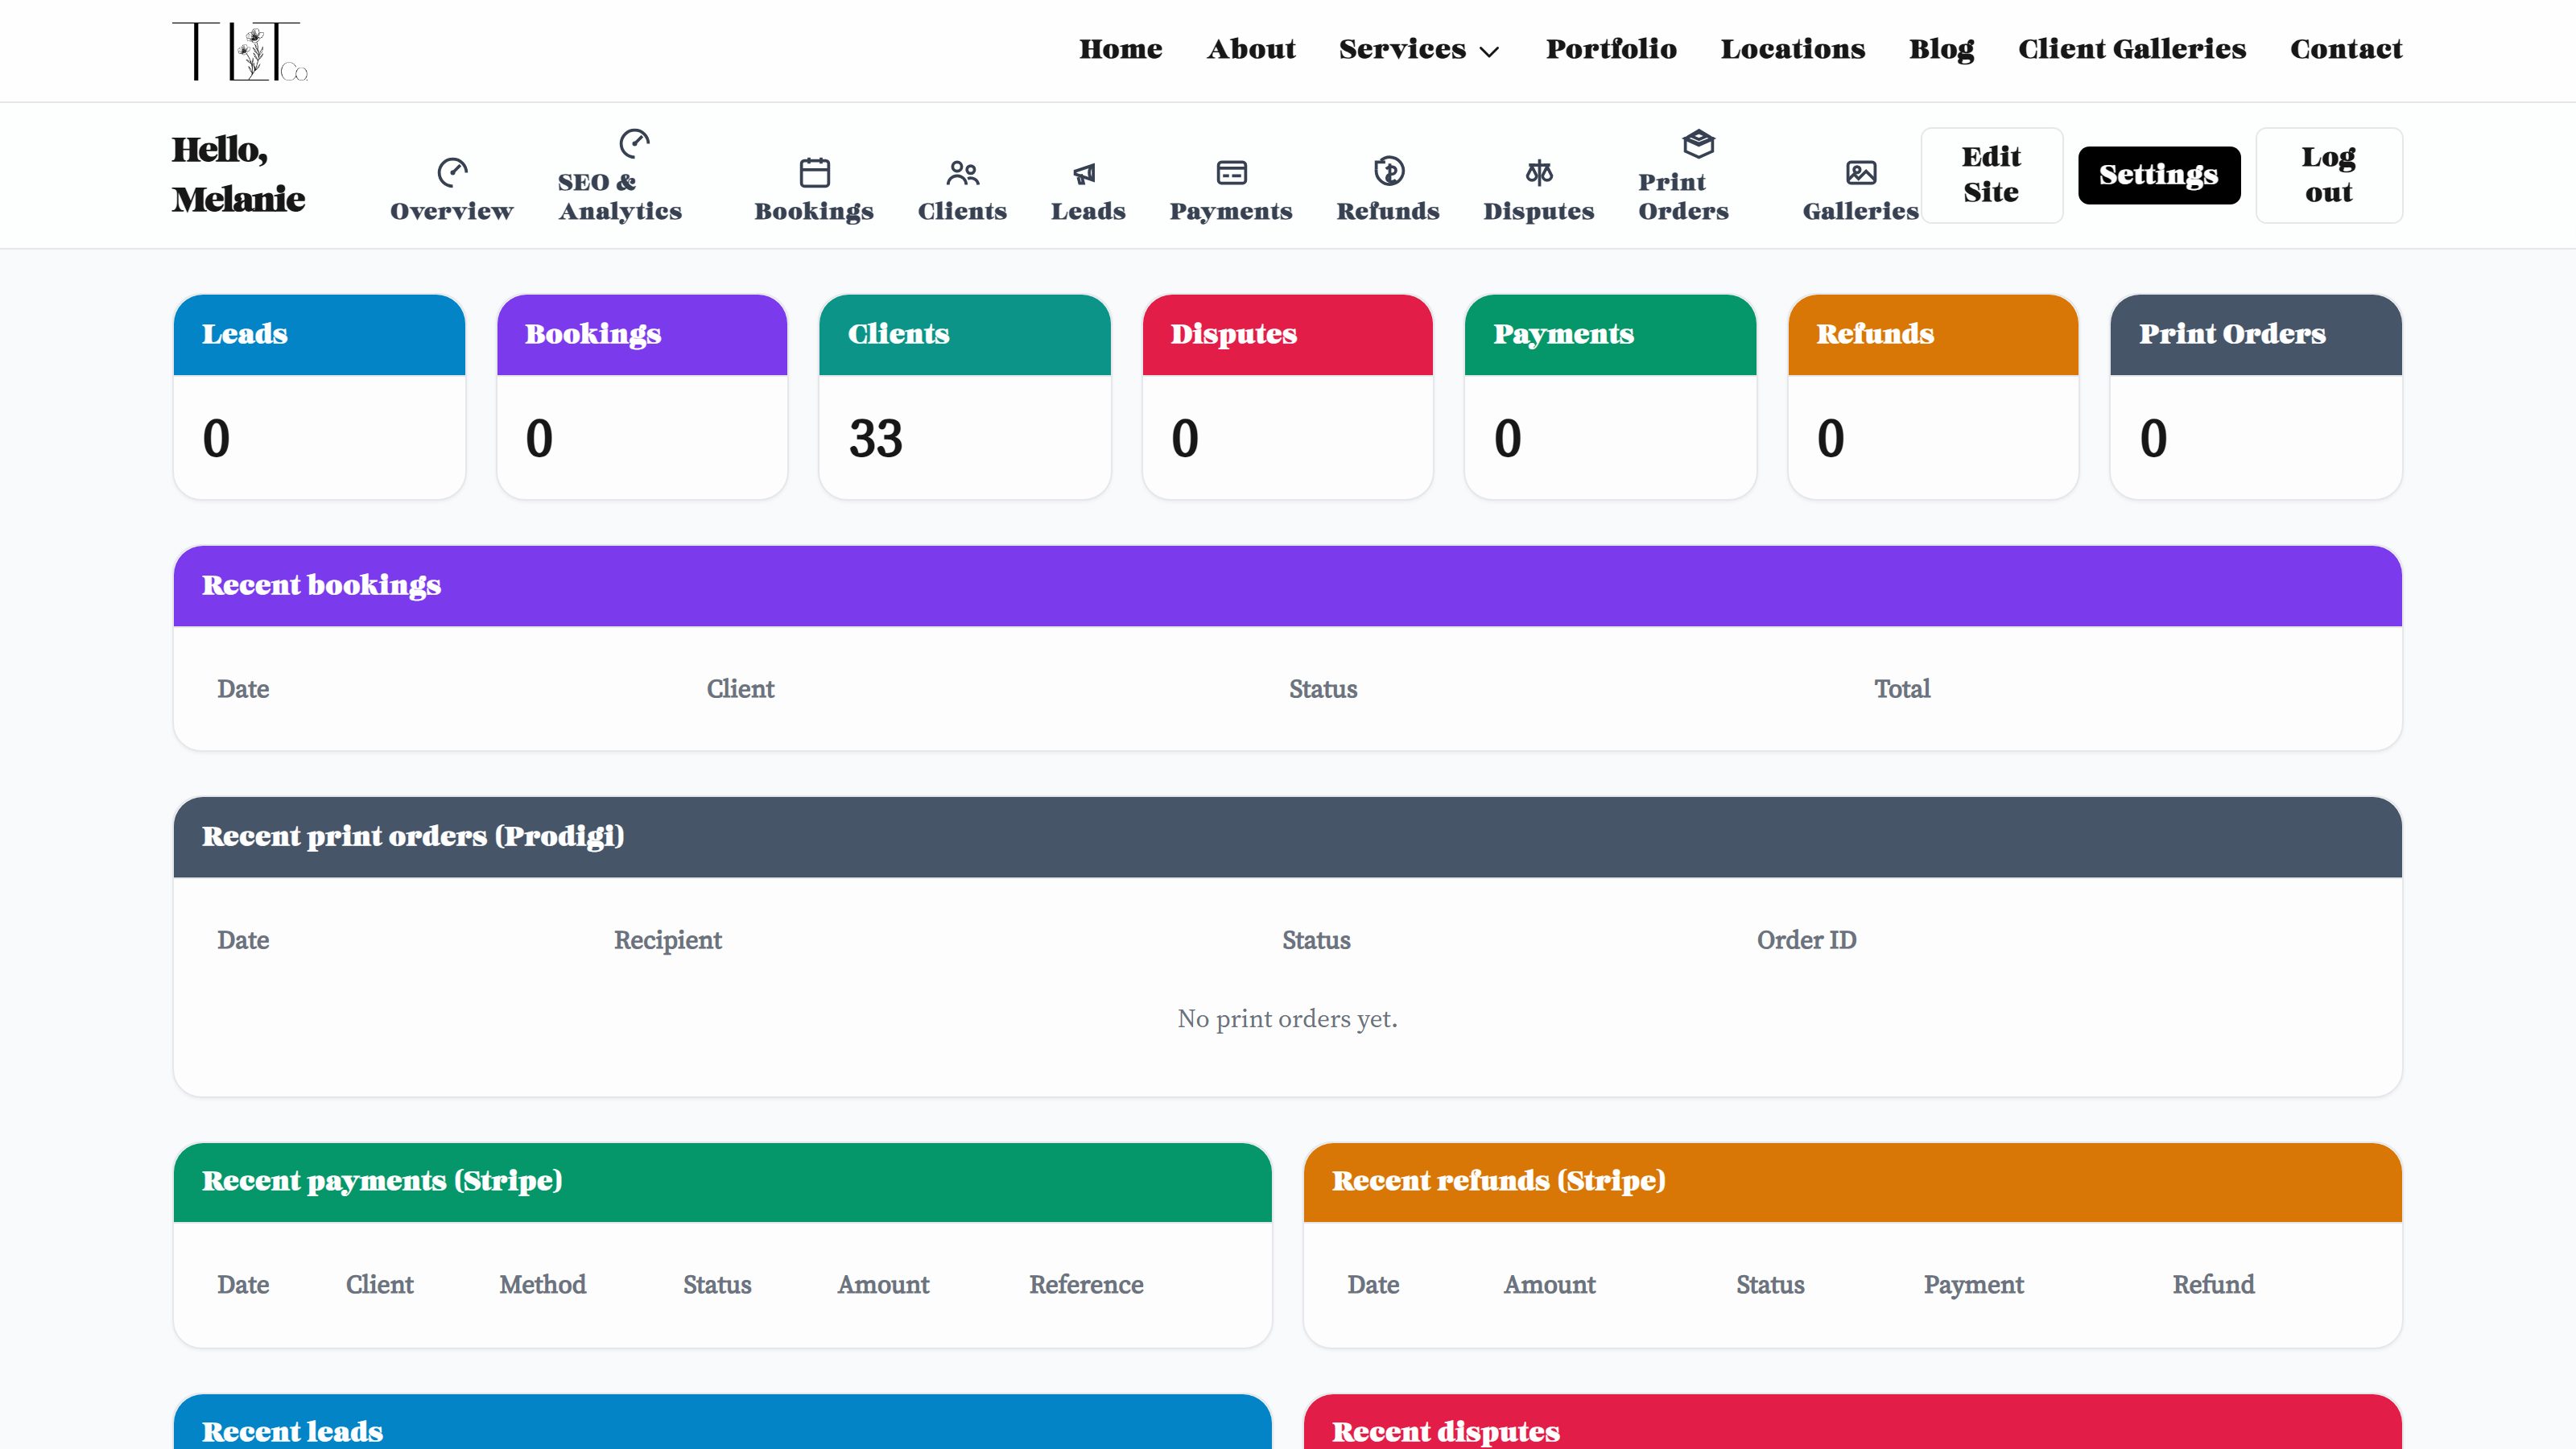Click the Overview gauge icon
The width and height of the screenshot is (2576, 1449).
pos(452,172)
